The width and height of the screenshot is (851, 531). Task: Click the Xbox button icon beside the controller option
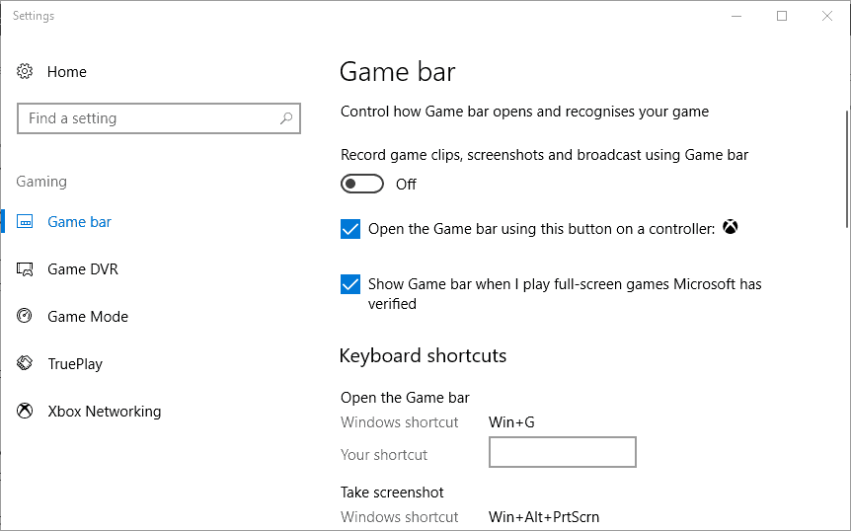tap(730, 228)
